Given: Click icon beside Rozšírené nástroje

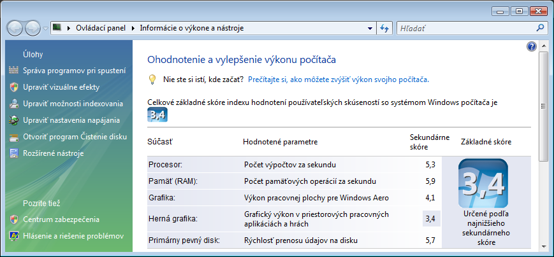Looking at the screenshot, I should [14, 153].
